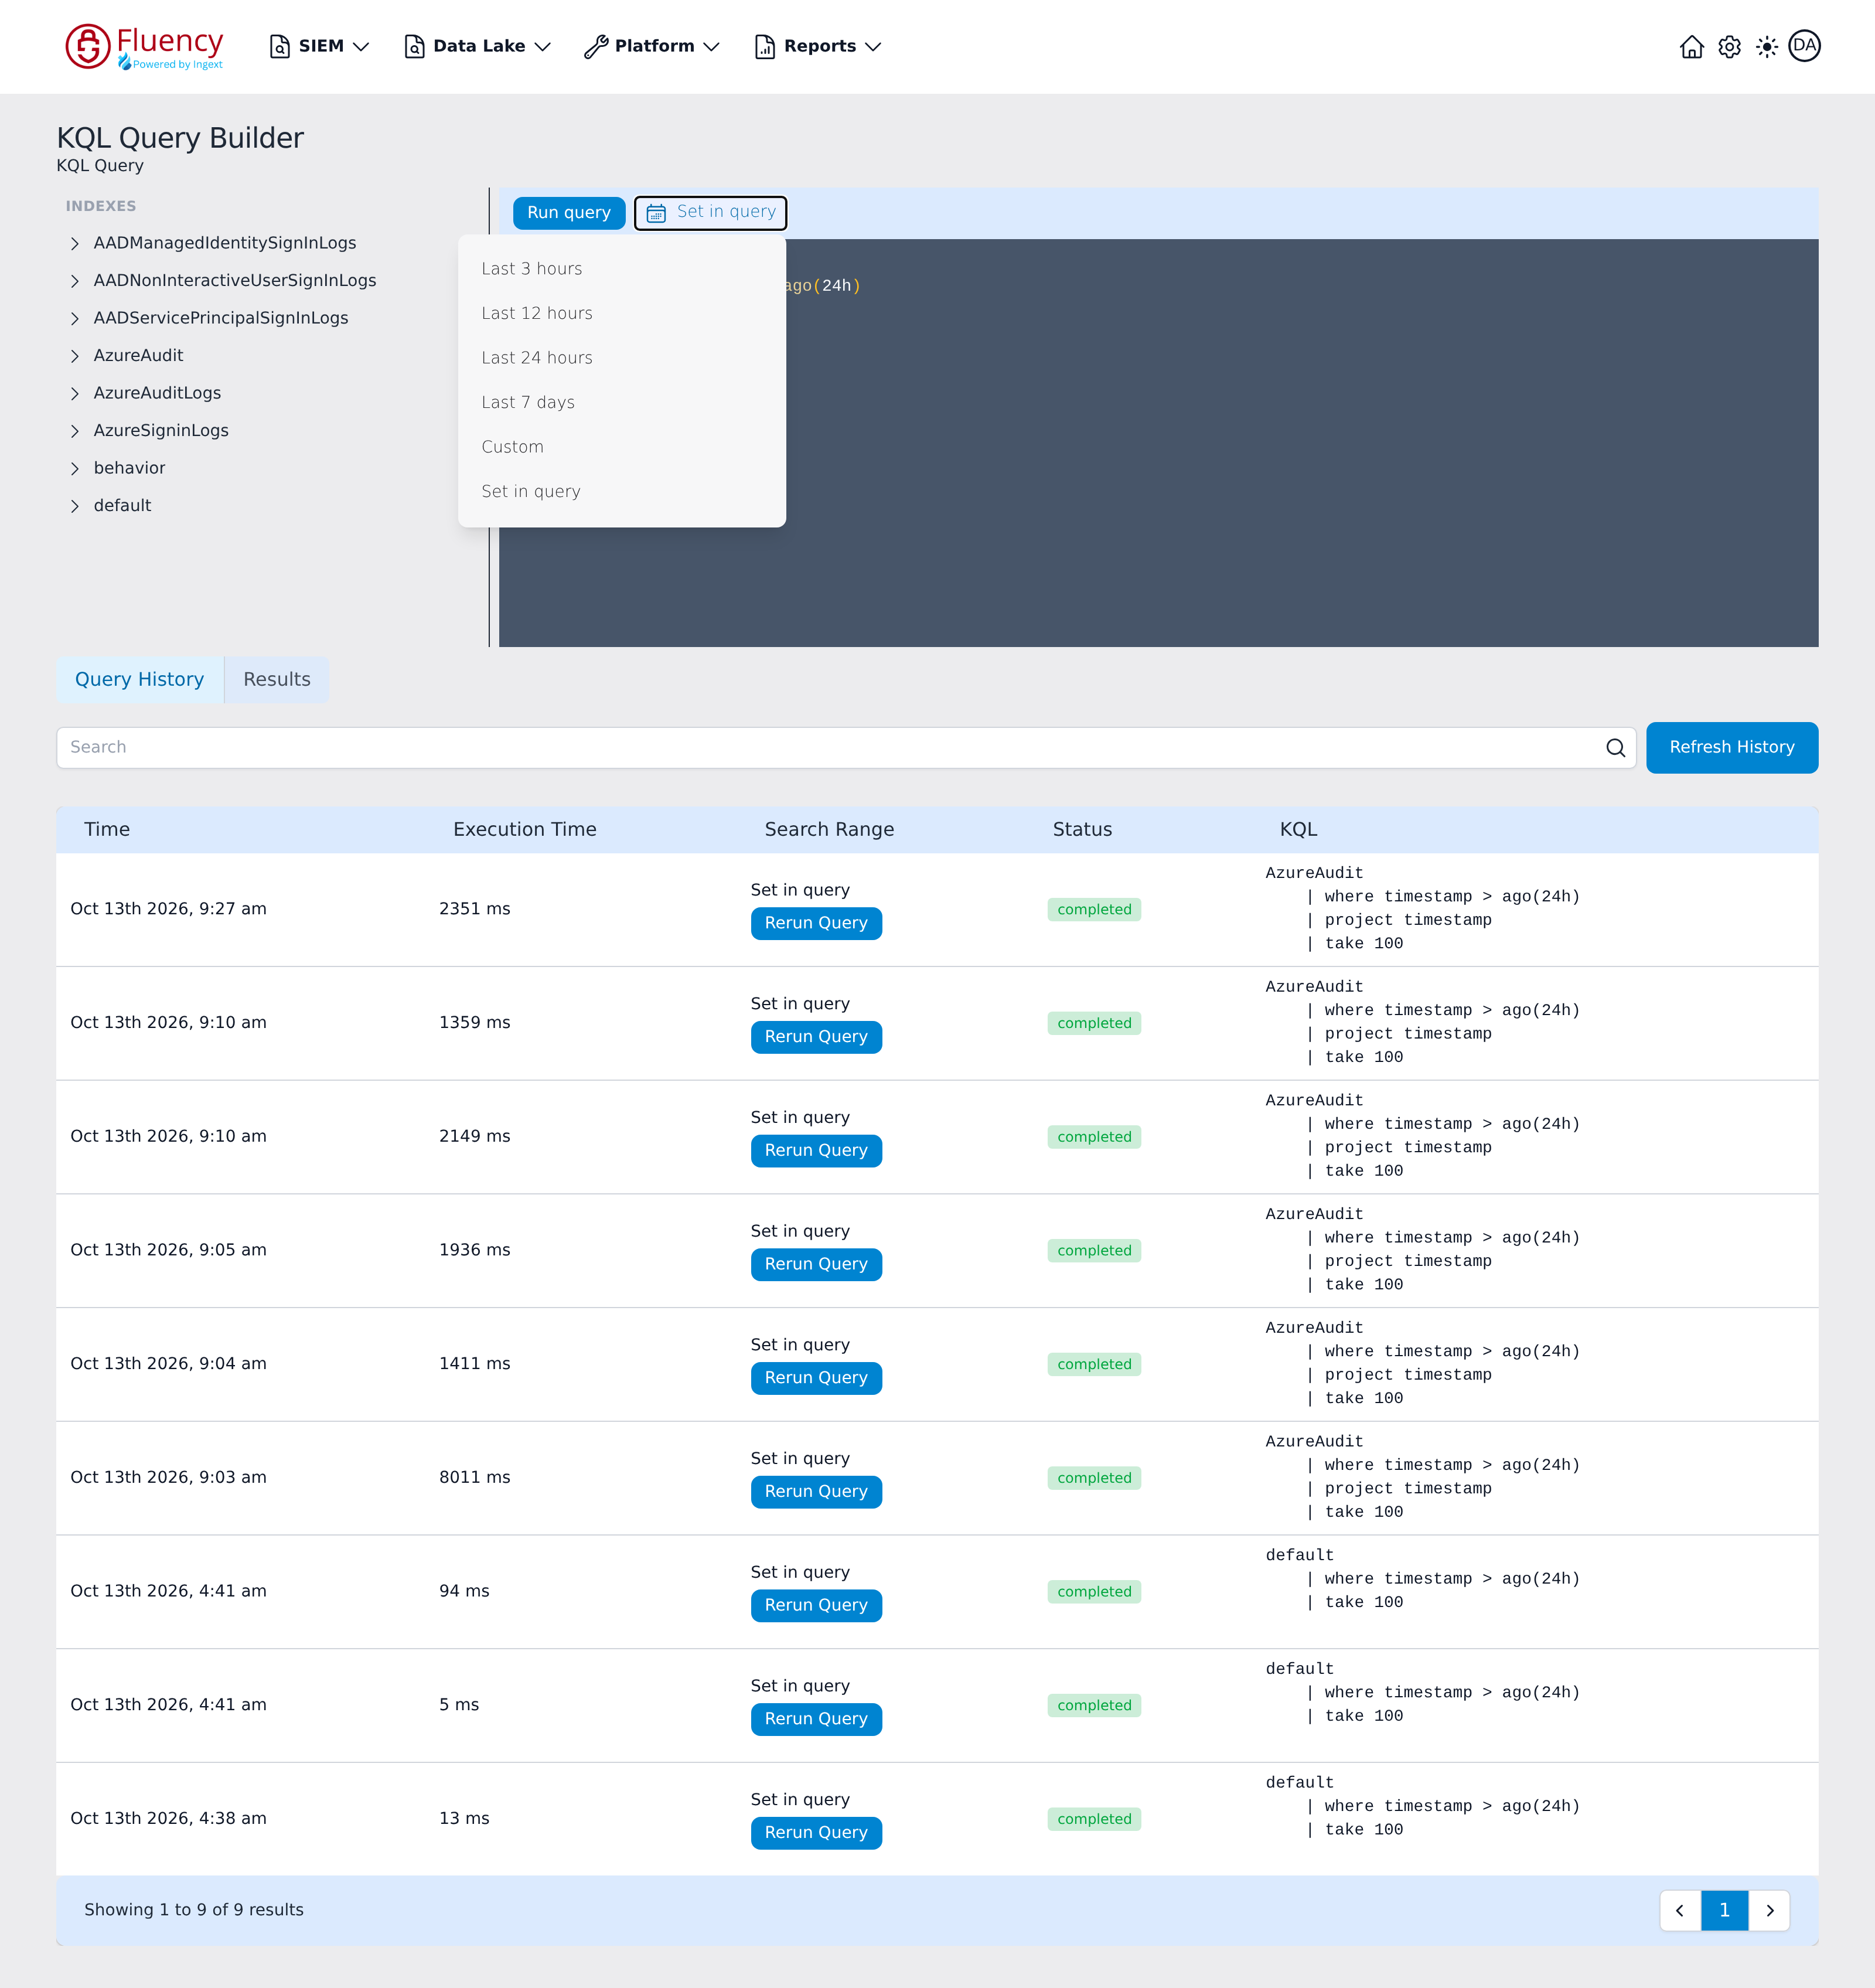This screenshot has width=1875, height=1988.
Task: Go to the previous results page
Action: [x=1680, y=1910]
